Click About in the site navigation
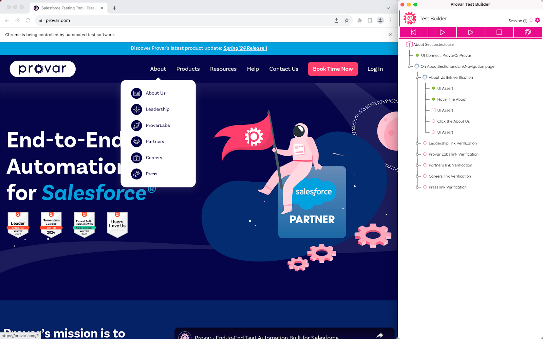Screen dimensions: 543x339 point(158,69)
